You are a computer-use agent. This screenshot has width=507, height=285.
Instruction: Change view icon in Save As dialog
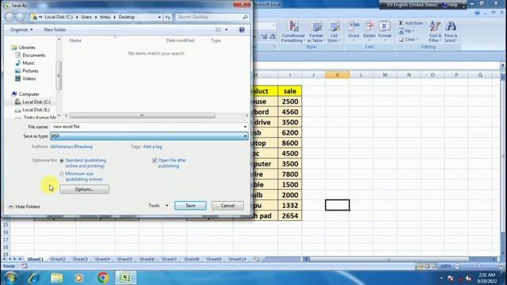point(219,30)
